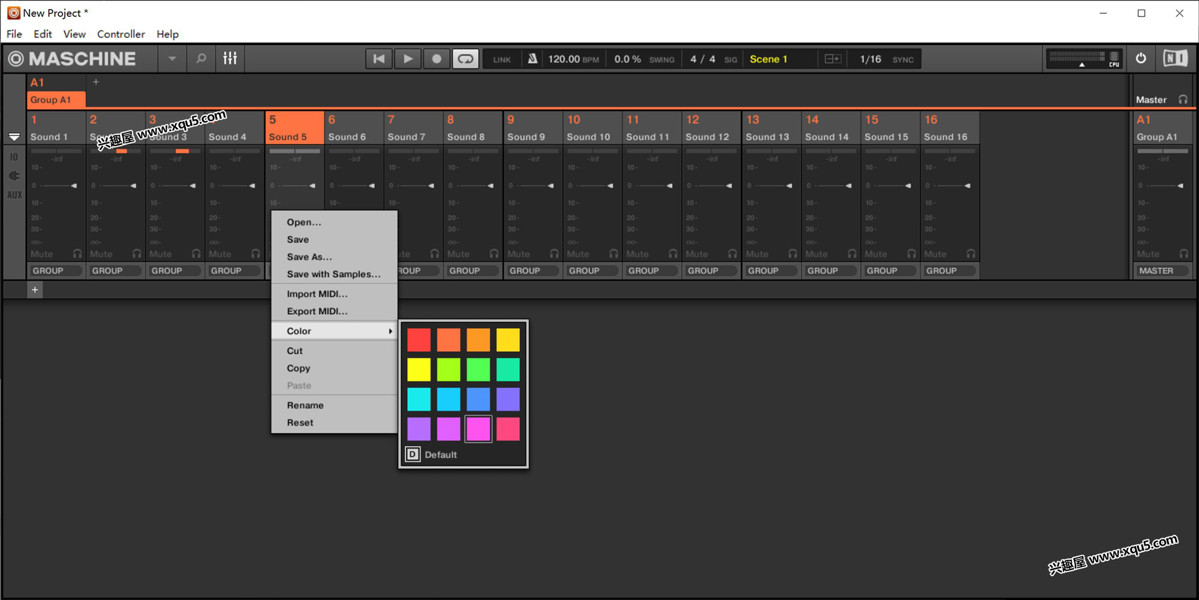Viewport: 1199px width, 600px height.
Task: Mute Sound 1 channel
Action: pyautogui.click(x=42, y=254)
